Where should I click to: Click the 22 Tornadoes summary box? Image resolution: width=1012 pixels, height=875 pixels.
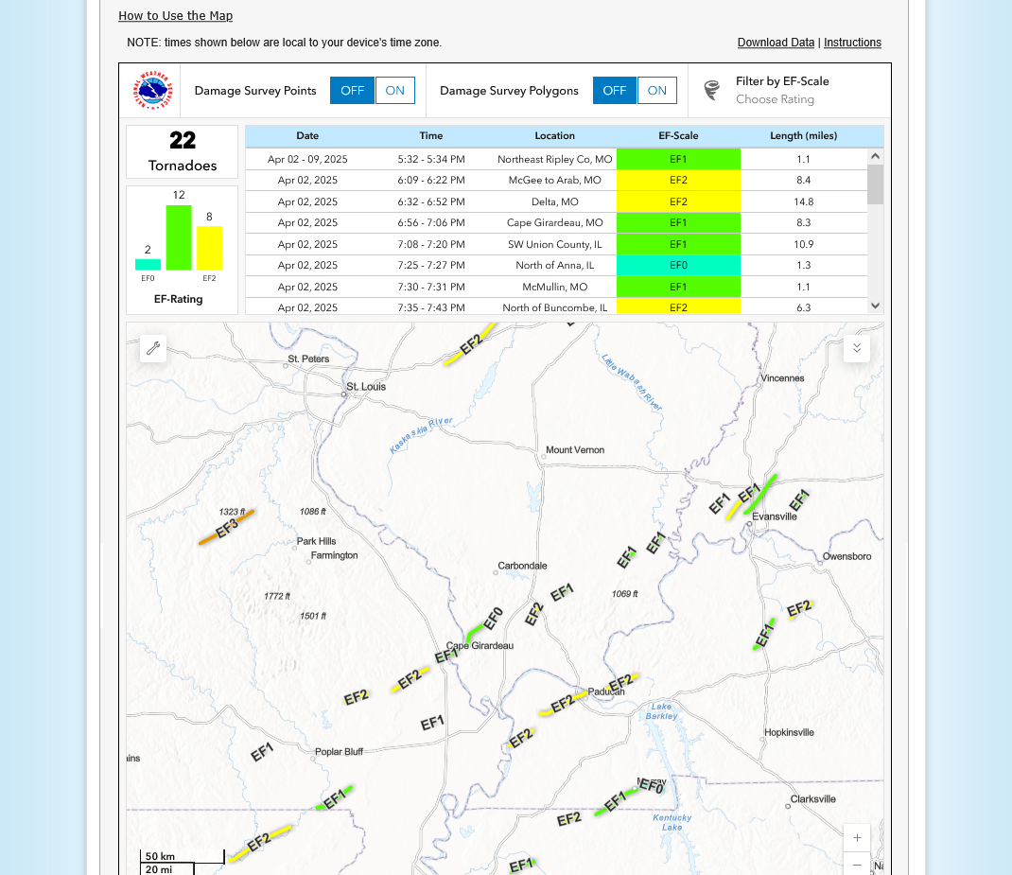(182, 151)
